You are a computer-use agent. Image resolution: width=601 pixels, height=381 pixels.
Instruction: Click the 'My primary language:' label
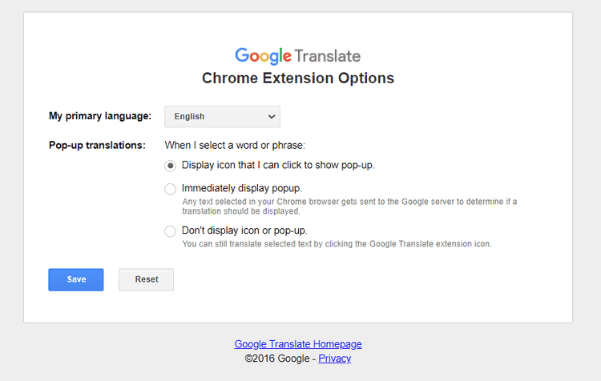(x=100, y=116)
